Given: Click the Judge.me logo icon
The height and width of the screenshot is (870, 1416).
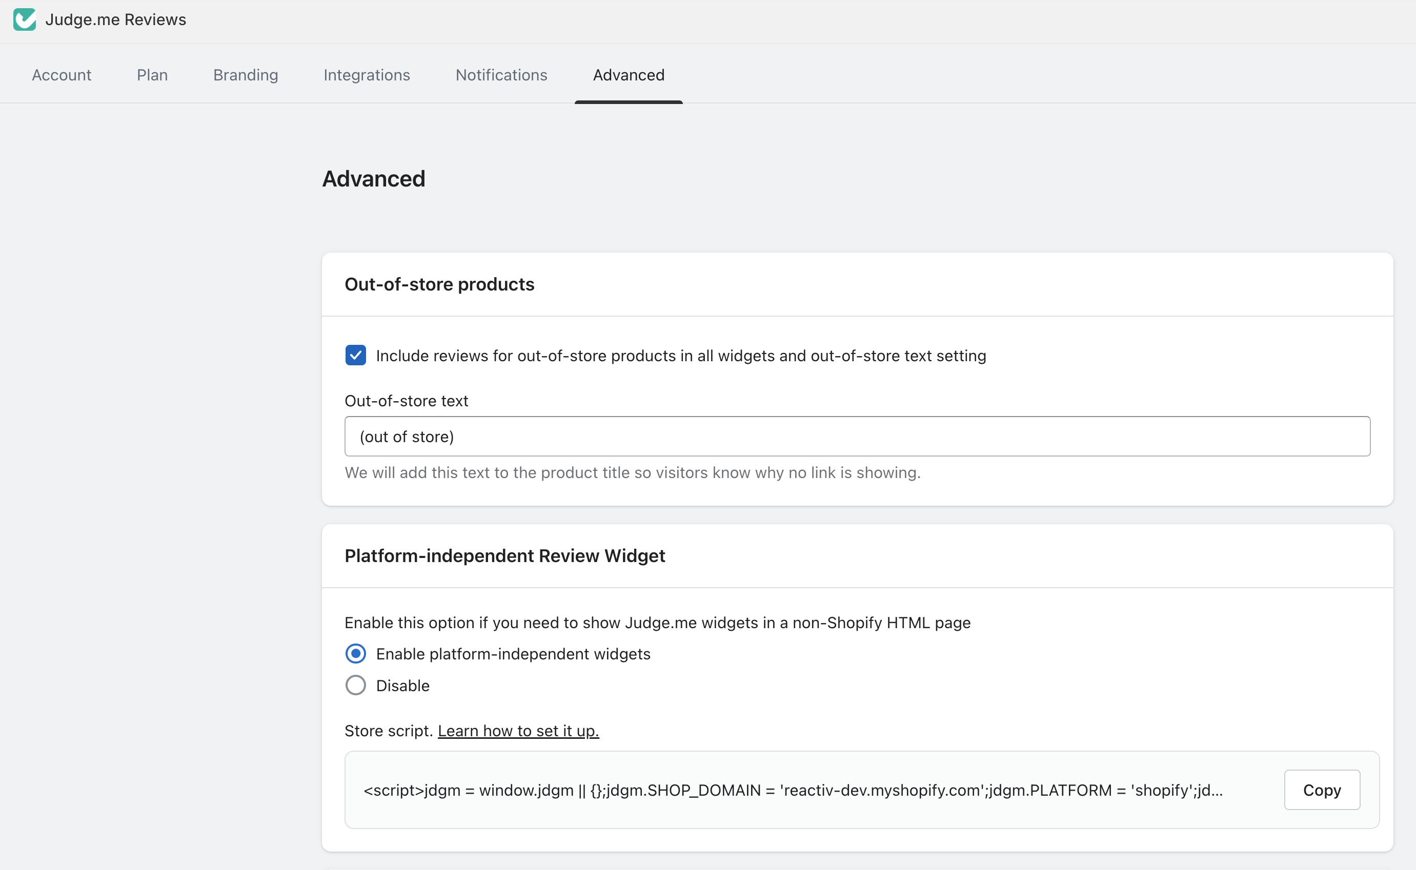Looking at the screenshot, I should coord(24,19).
